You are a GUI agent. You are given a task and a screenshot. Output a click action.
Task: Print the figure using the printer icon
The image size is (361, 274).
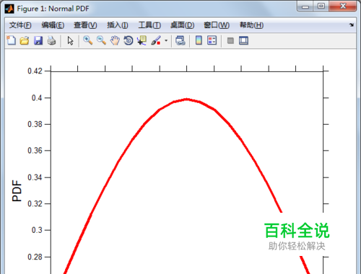tap(51, 40)
